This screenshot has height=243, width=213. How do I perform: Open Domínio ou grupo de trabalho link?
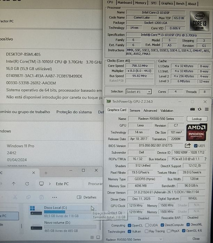(x=25, y=112)
